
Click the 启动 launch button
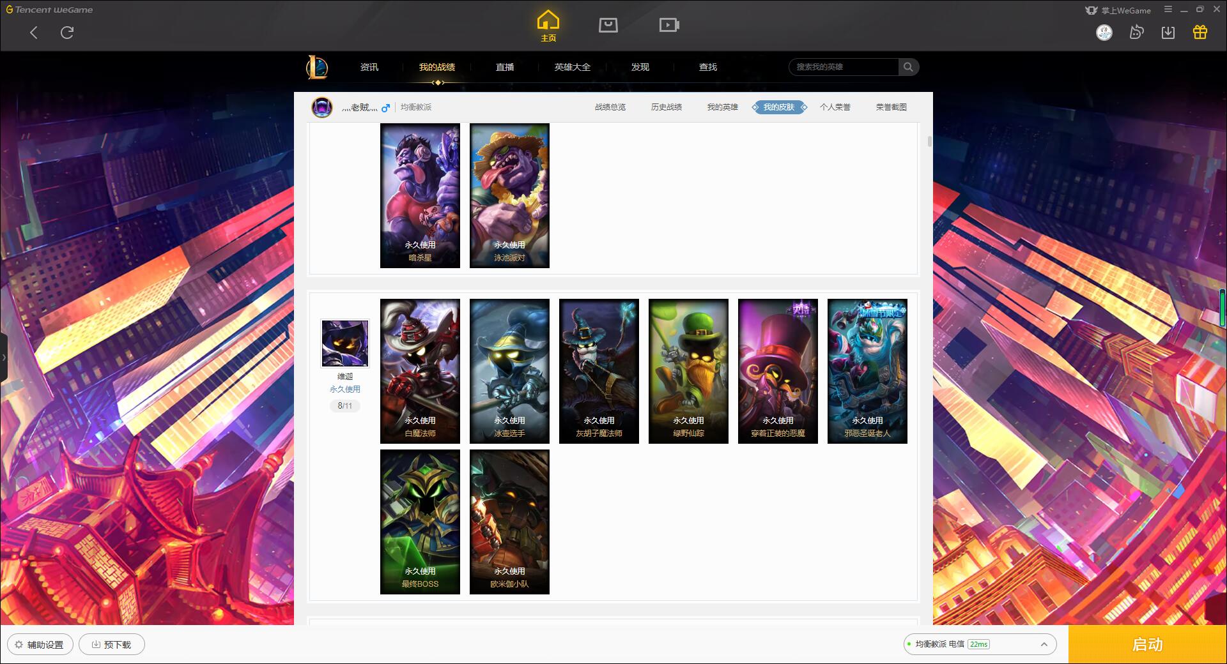1147,644
